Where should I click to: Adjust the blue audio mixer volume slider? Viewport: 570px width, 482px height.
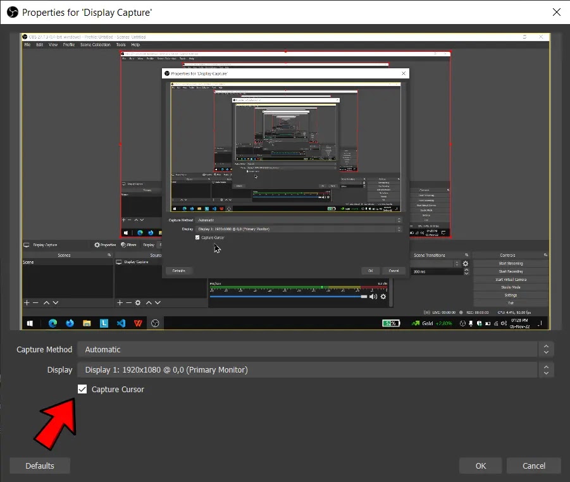(x=288, y=297)
